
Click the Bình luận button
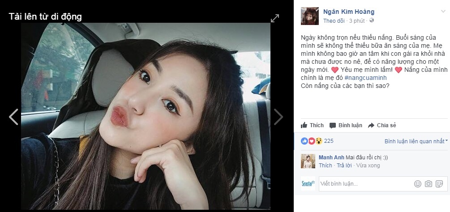(346, 125)
